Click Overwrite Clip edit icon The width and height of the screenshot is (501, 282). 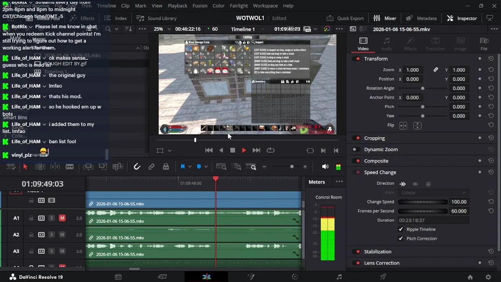pyautogui.click(x=103, y=167)
